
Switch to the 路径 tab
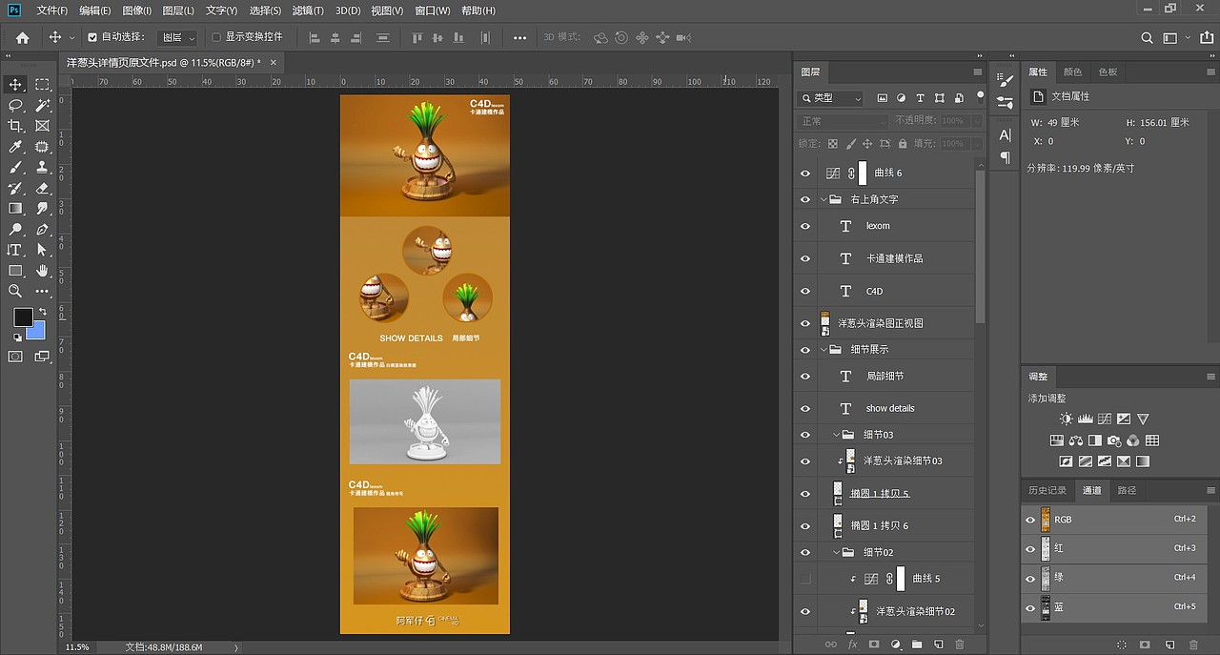tap(1127, 490)
